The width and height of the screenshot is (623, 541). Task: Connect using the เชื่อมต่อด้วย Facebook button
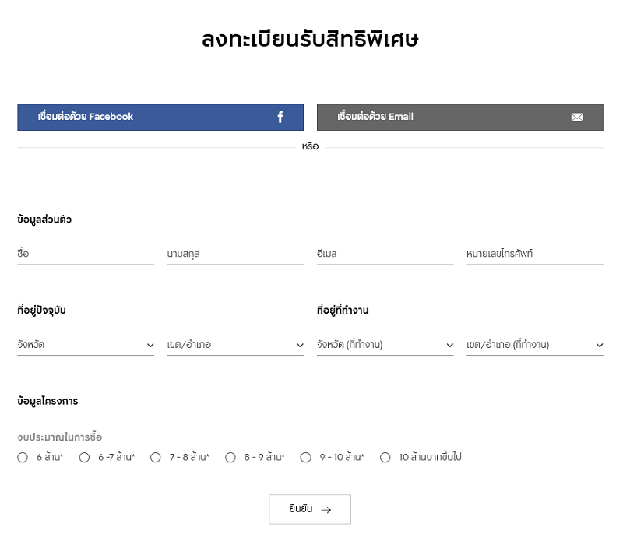pyautogui.click(x=160, y=118)
